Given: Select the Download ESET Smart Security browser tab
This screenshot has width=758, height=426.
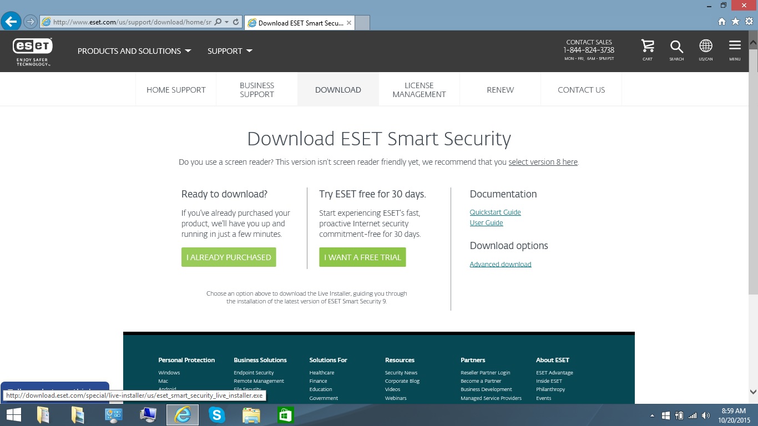Looking at the screenshot, I should pos(300,23).
